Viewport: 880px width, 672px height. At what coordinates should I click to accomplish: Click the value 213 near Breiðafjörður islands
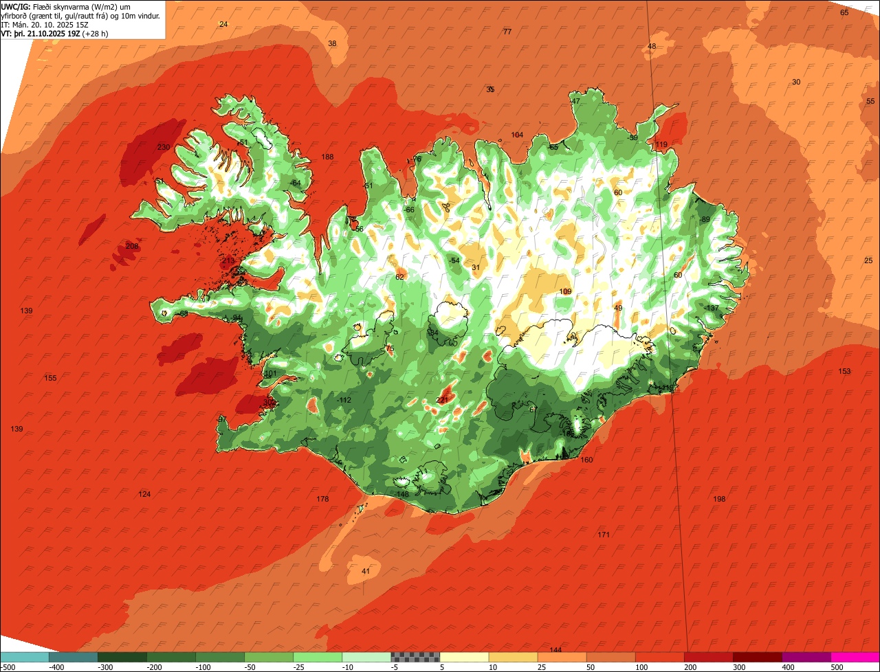click(x=228, y=261)
